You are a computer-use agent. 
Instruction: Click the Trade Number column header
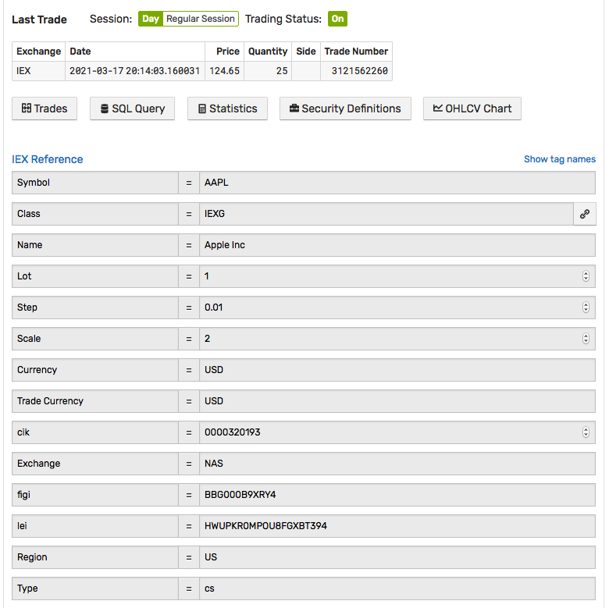point(356,52)
